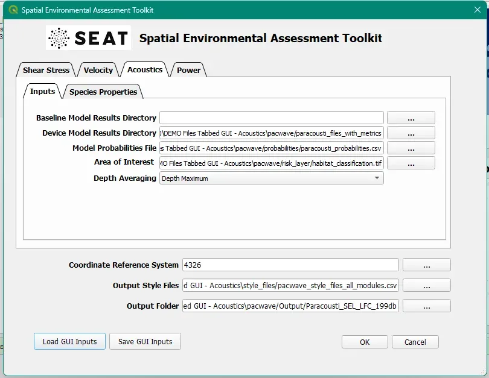Click the Baseline Model Results Directory field

[x=271, y=118]
